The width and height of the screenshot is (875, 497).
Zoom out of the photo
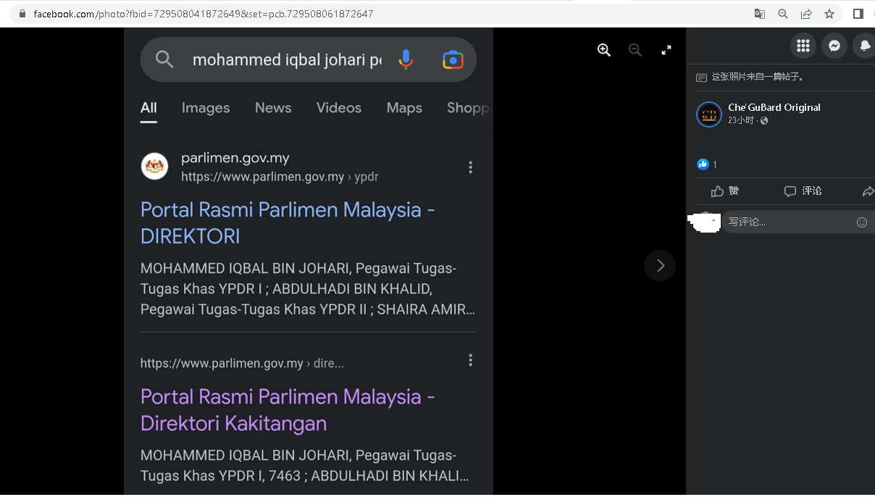tap(635, 50)
